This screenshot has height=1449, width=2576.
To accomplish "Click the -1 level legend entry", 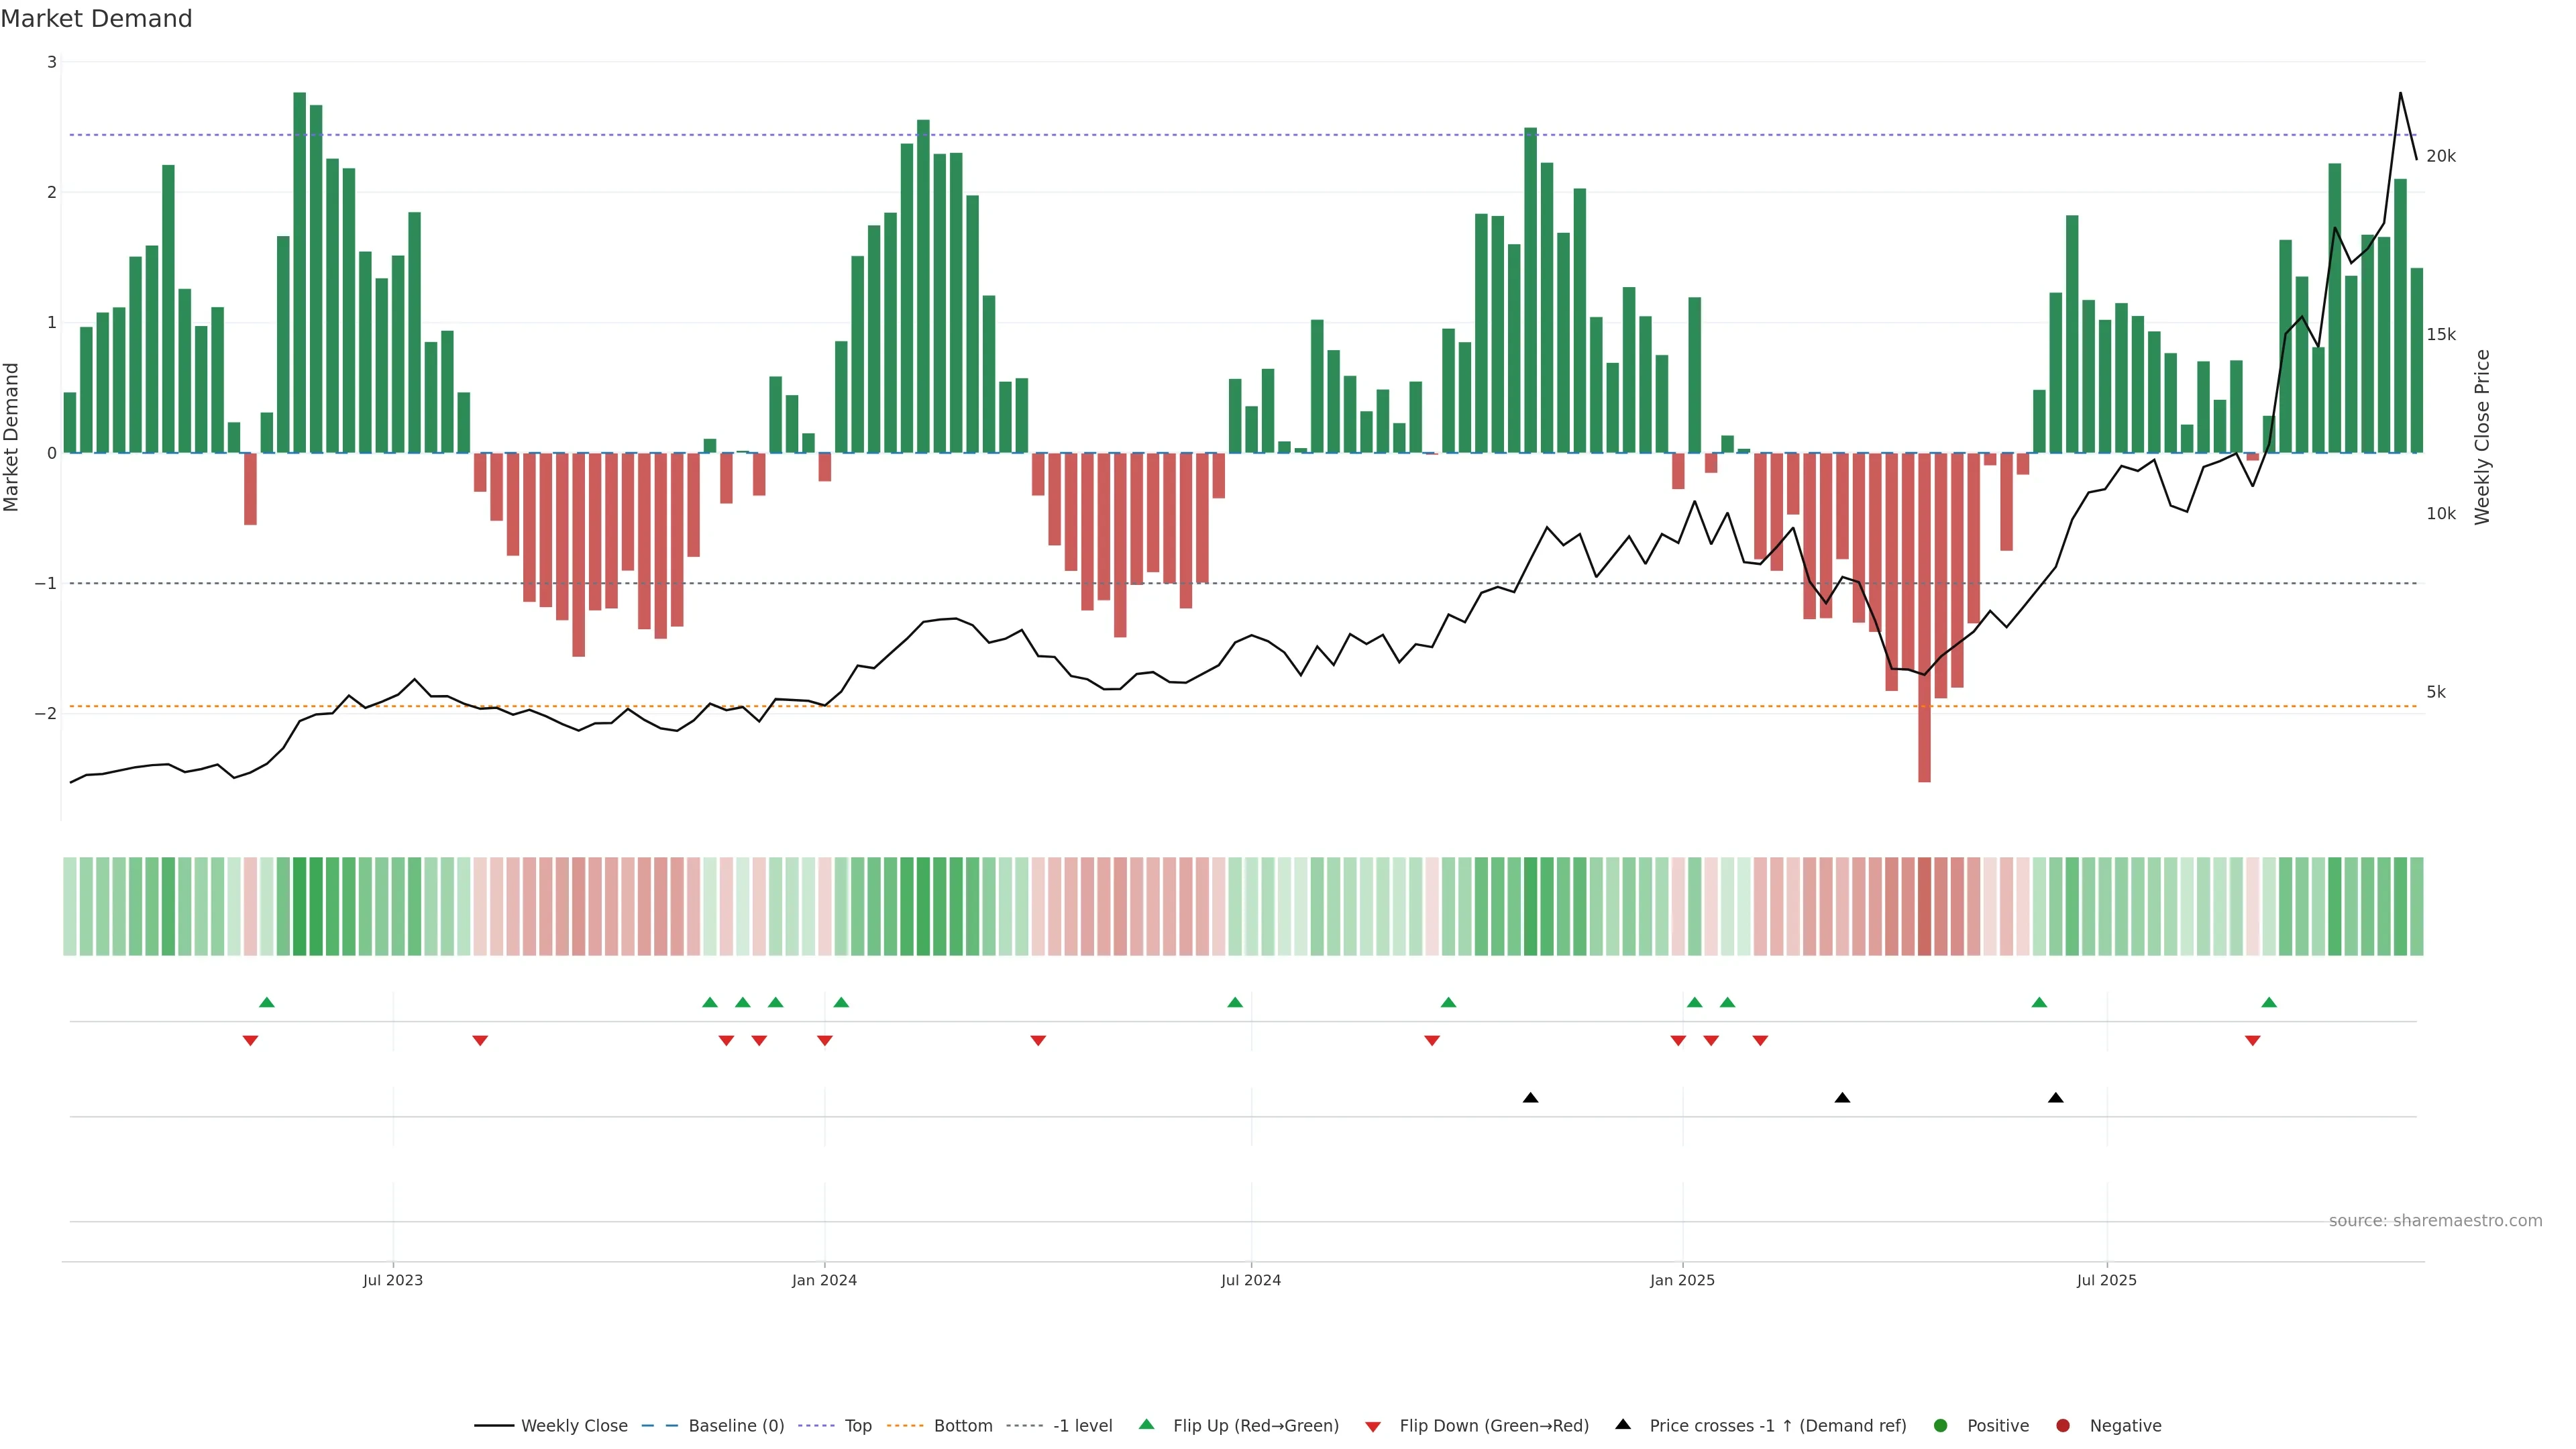I will coord(1082,1426).
